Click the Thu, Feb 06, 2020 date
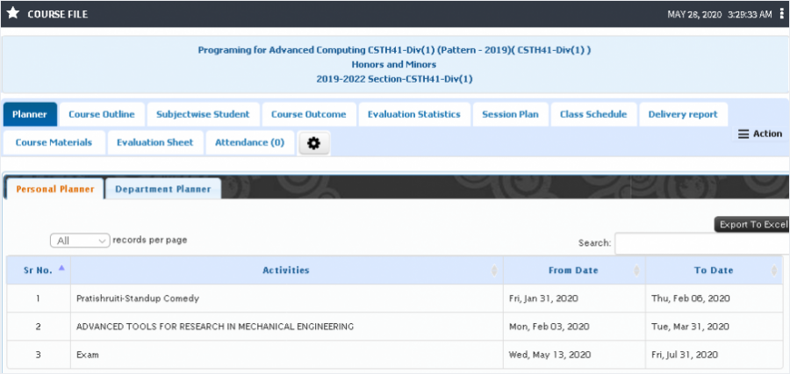 (x=690, y=298)
